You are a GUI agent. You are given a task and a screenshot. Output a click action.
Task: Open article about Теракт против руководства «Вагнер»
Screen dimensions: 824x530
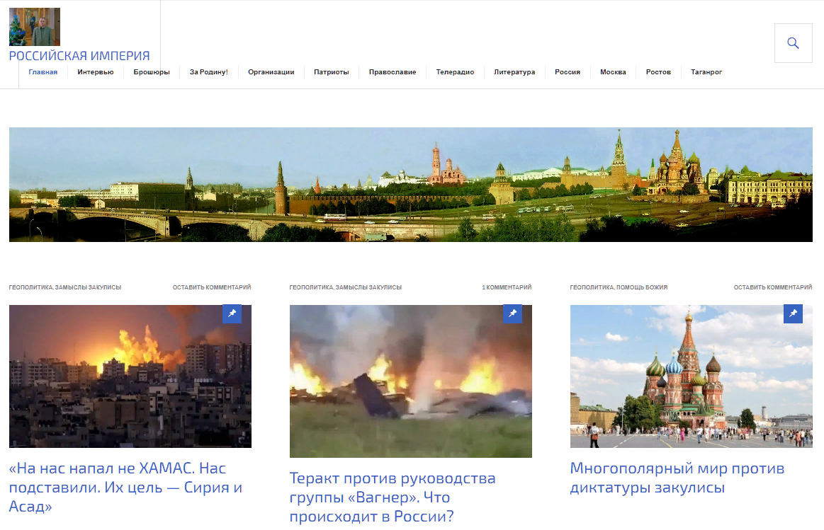click(393, 497)
